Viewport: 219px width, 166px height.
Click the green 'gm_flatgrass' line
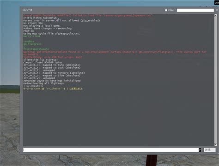click(32, 44)
